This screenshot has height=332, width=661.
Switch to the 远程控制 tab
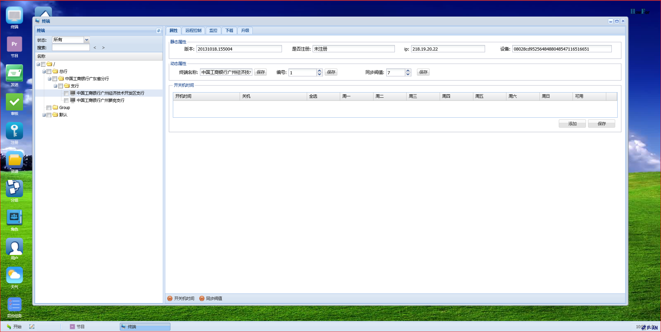(193, 31)
